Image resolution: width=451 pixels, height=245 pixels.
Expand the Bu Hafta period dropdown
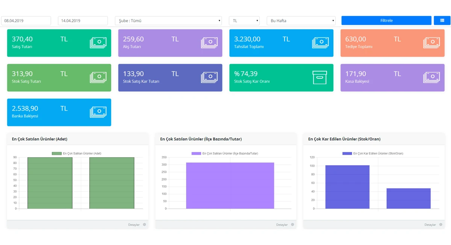click(x=301, y=21)
